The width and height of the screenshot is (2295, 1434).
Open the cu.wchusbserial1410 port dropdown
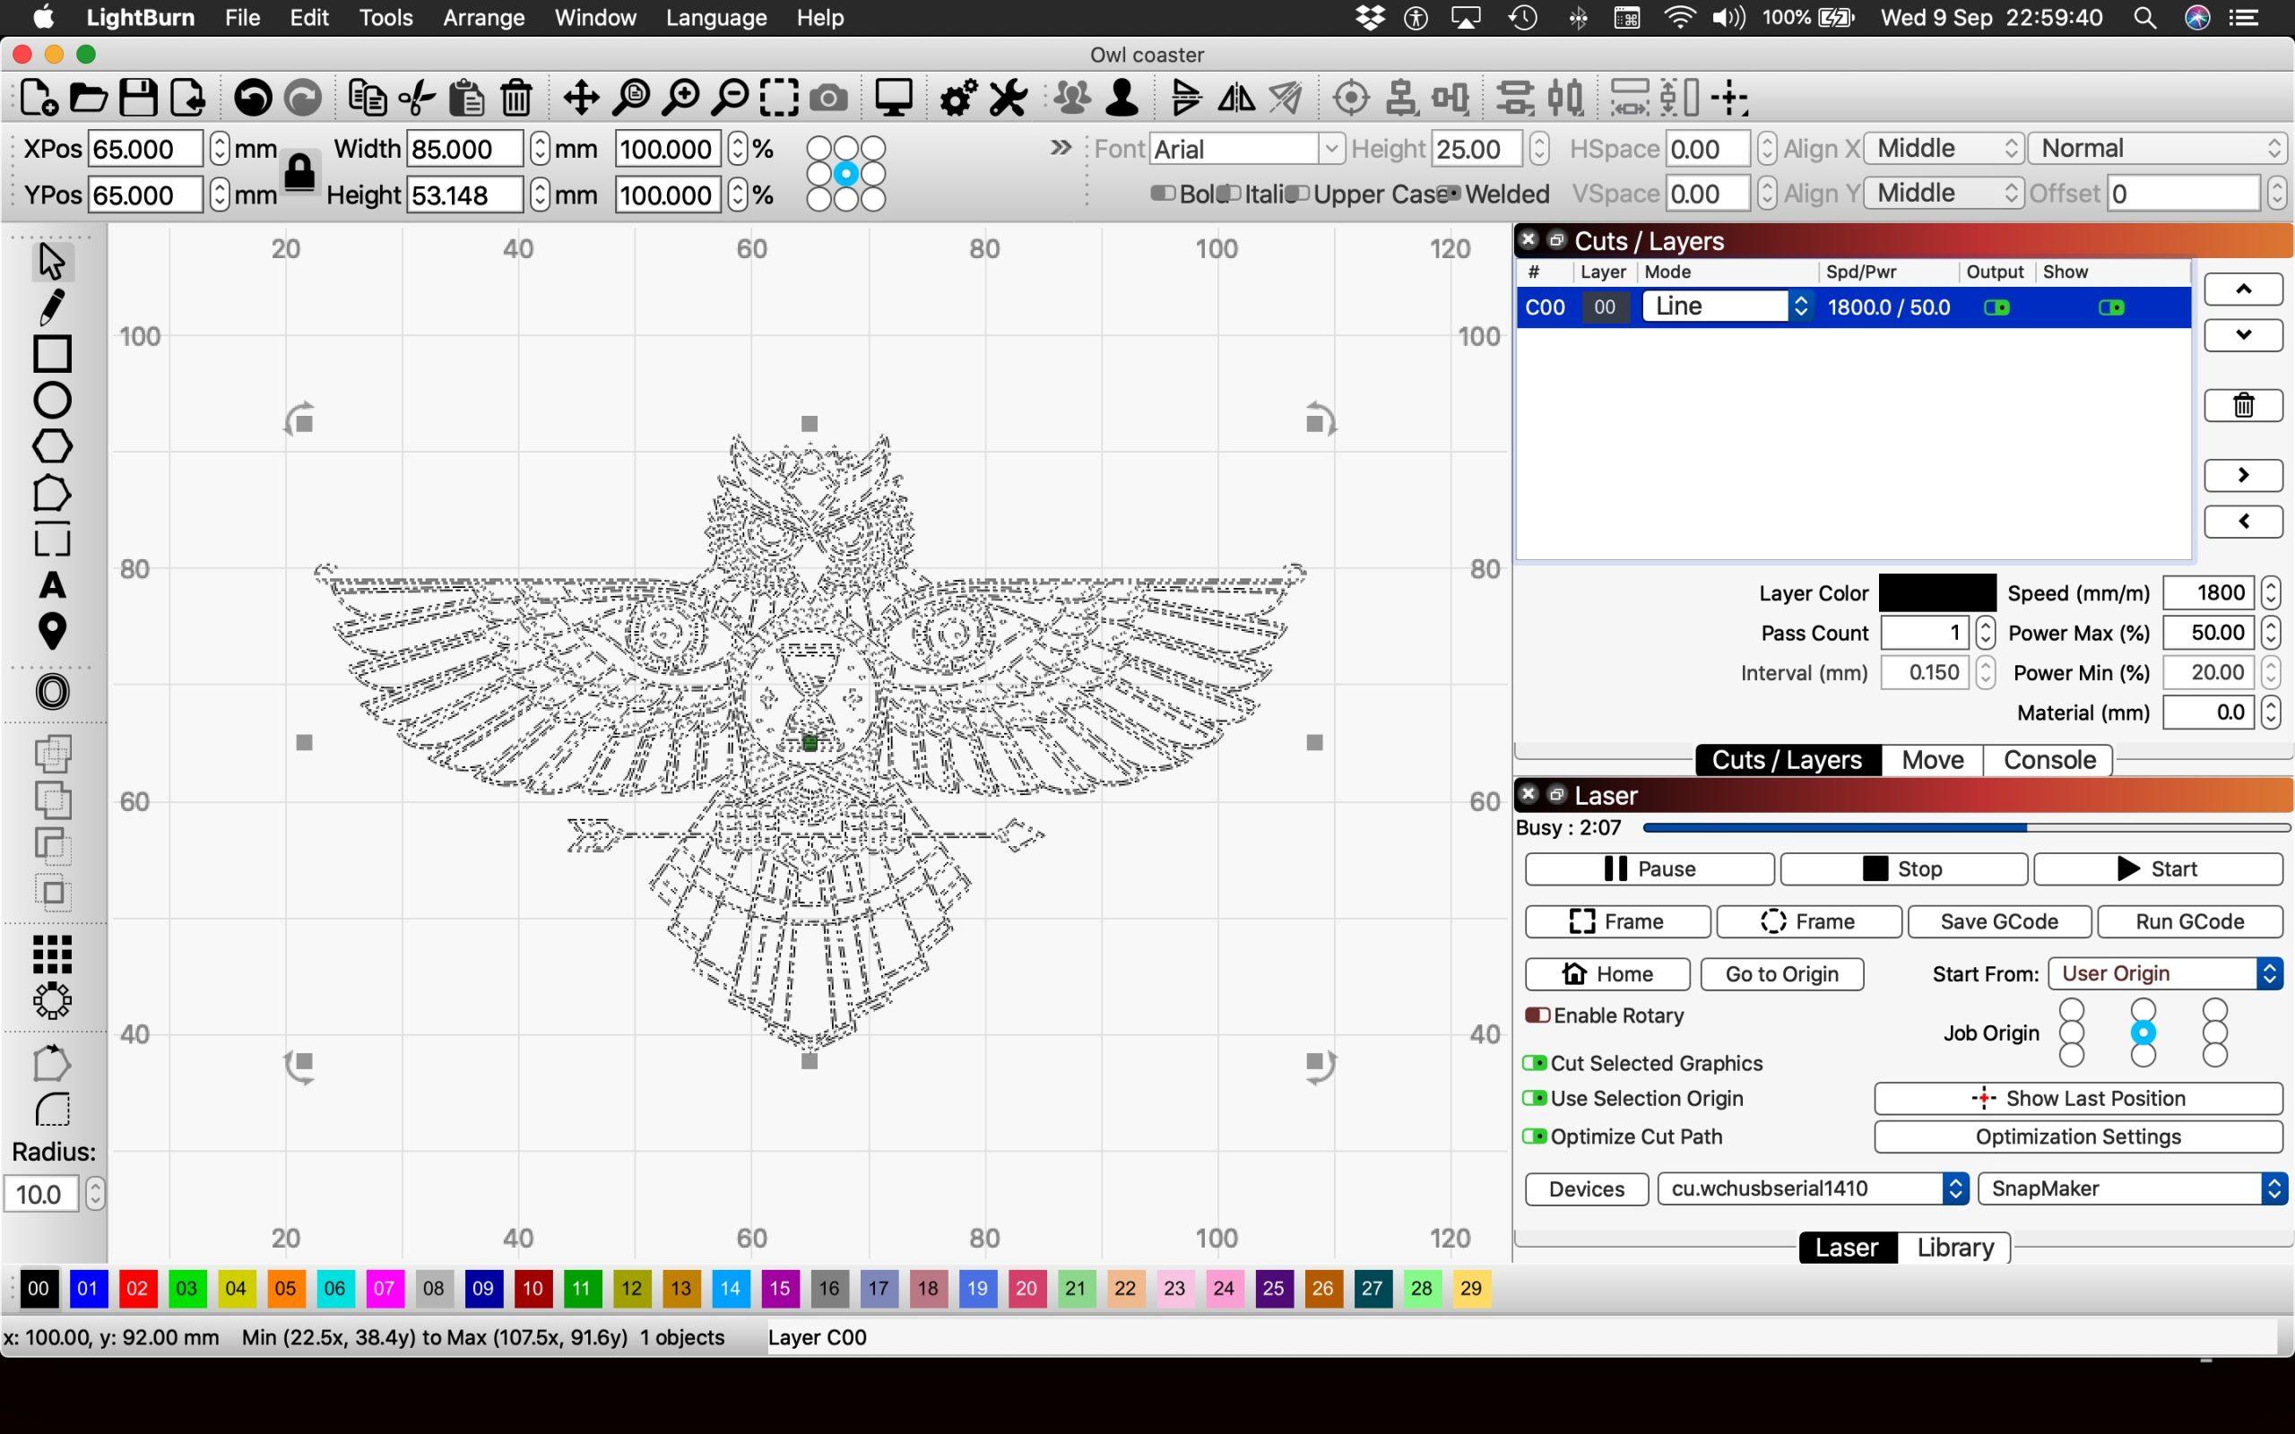tap(1813, 1189)
